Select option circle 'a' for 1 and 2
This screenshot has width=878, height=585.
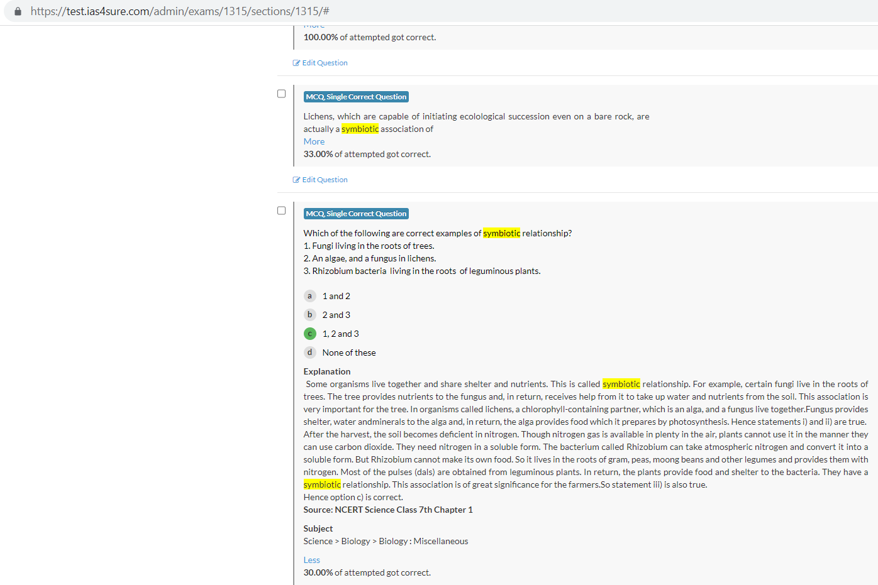tap(309, 296)
